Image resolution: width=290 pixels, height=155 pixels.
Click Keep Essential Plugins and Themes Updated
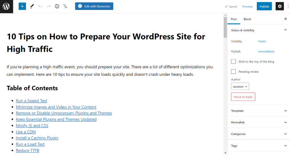click(56, 119)
